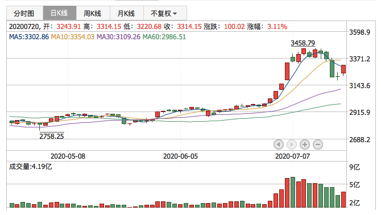Select the MA5 moving average label
Screen dimensions: 381x215
[29, 37]
